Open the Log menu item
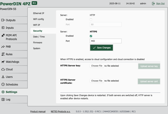Viewport: 168px width, 114px height. point(14,100)
